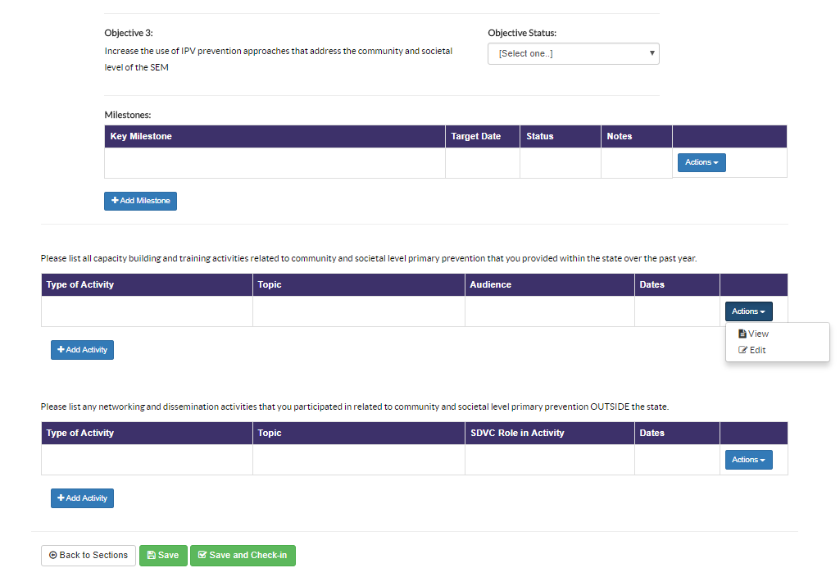Click the plus icon on Add Milestone
840x577 pixels.
click(116, 201)
